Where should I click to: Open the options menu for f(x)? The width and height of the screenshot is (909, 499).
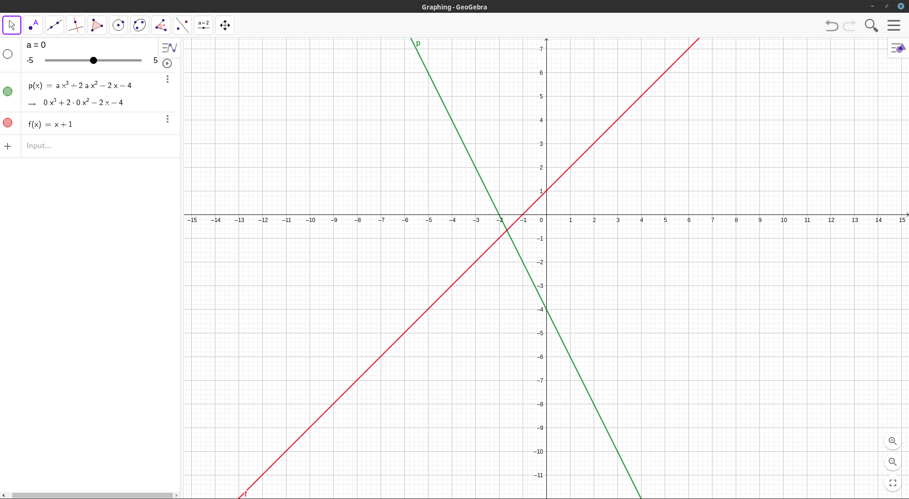(168, 119)
